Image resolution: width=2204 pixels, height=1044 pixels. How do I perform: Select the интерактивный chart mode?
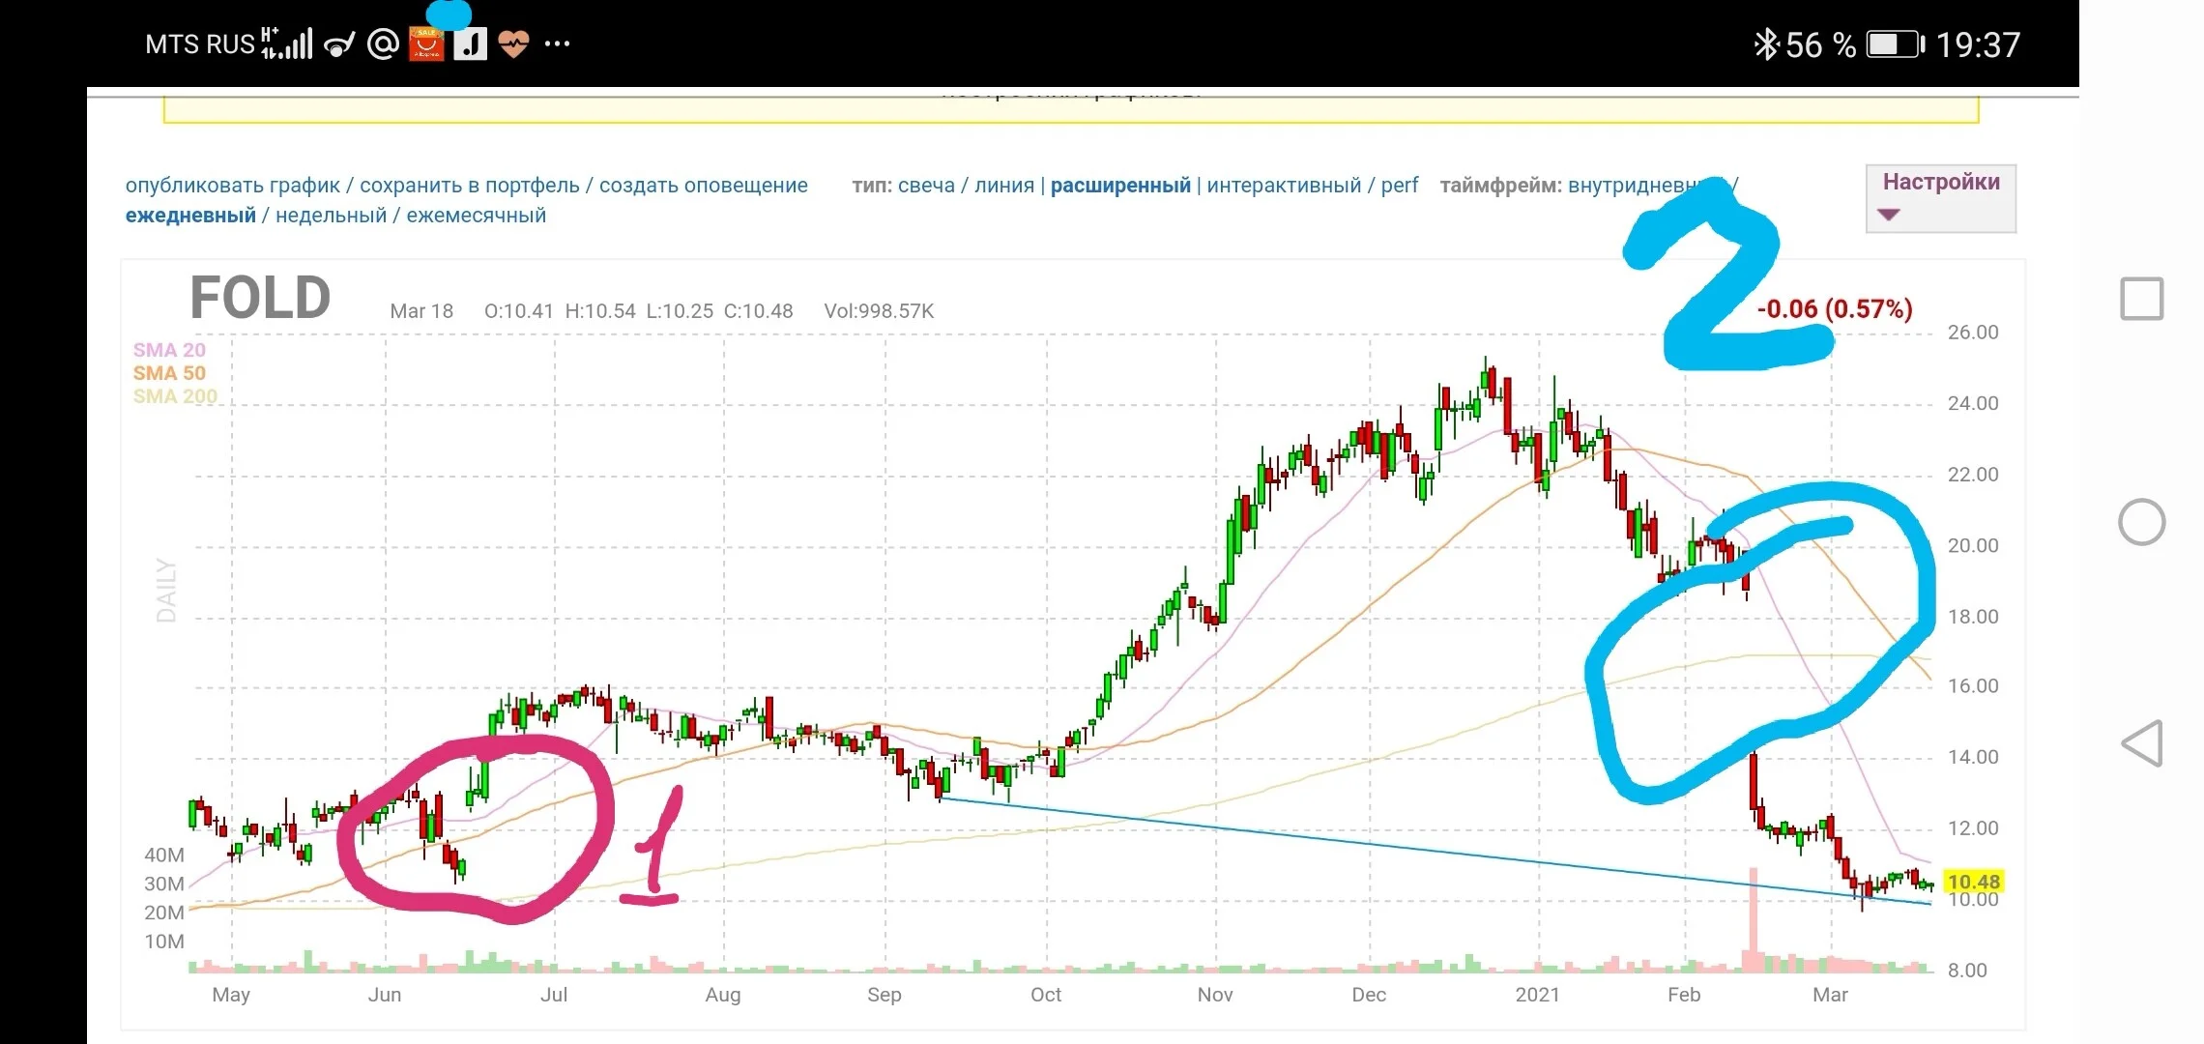(x=1284, y=186)
